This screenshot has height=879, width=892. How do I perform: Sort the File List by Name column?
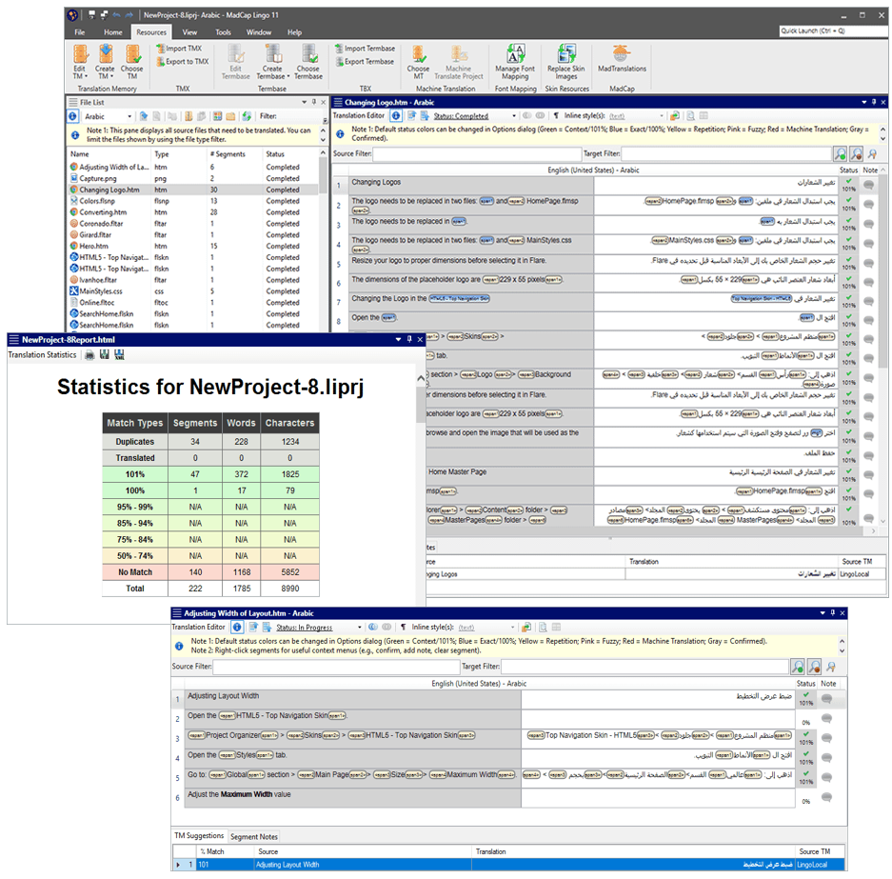click(109, 154)
